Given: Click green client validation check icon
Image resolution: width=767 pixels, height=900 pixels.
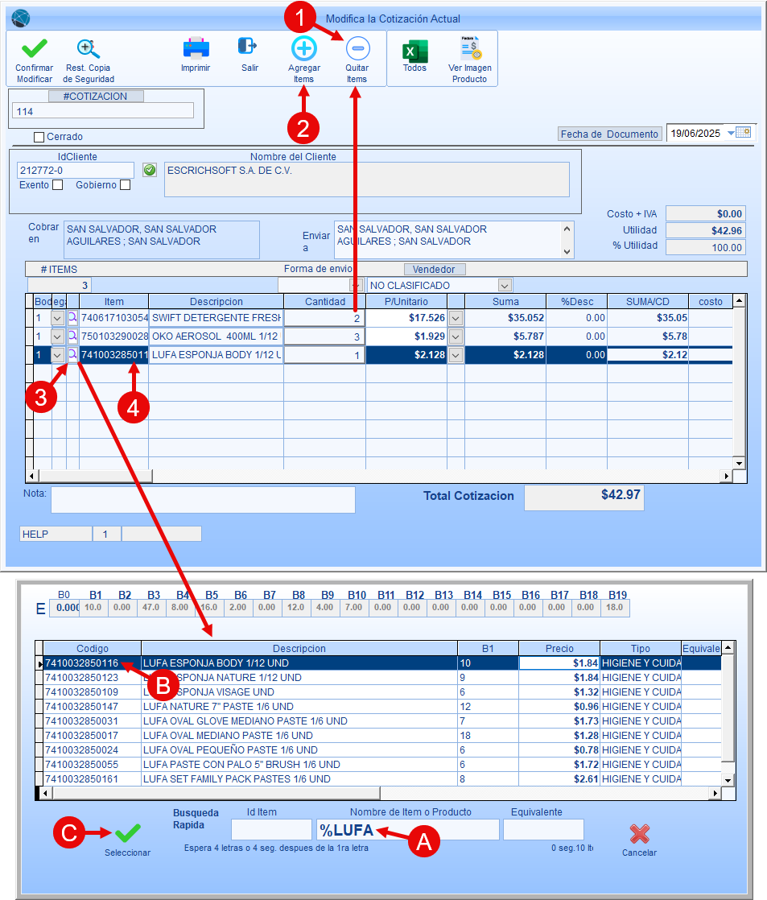Looking at the screenshot, I should (x=150, y=170).
